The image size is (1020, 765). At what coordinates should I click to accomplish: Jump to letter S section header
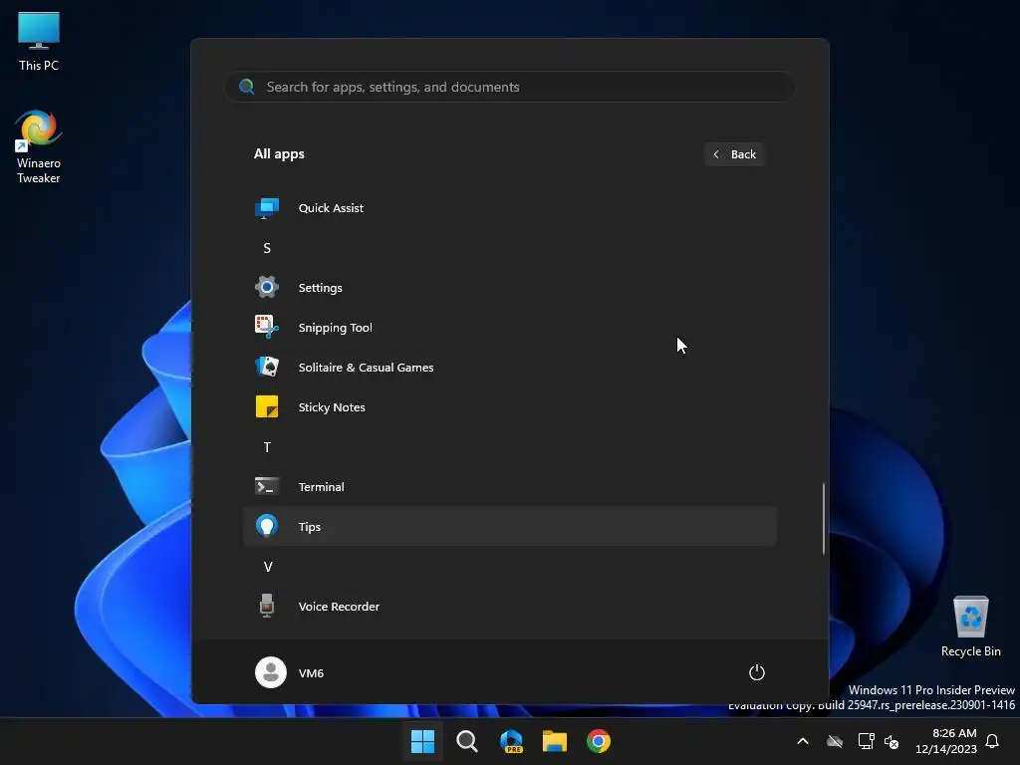tap(267, 248)
